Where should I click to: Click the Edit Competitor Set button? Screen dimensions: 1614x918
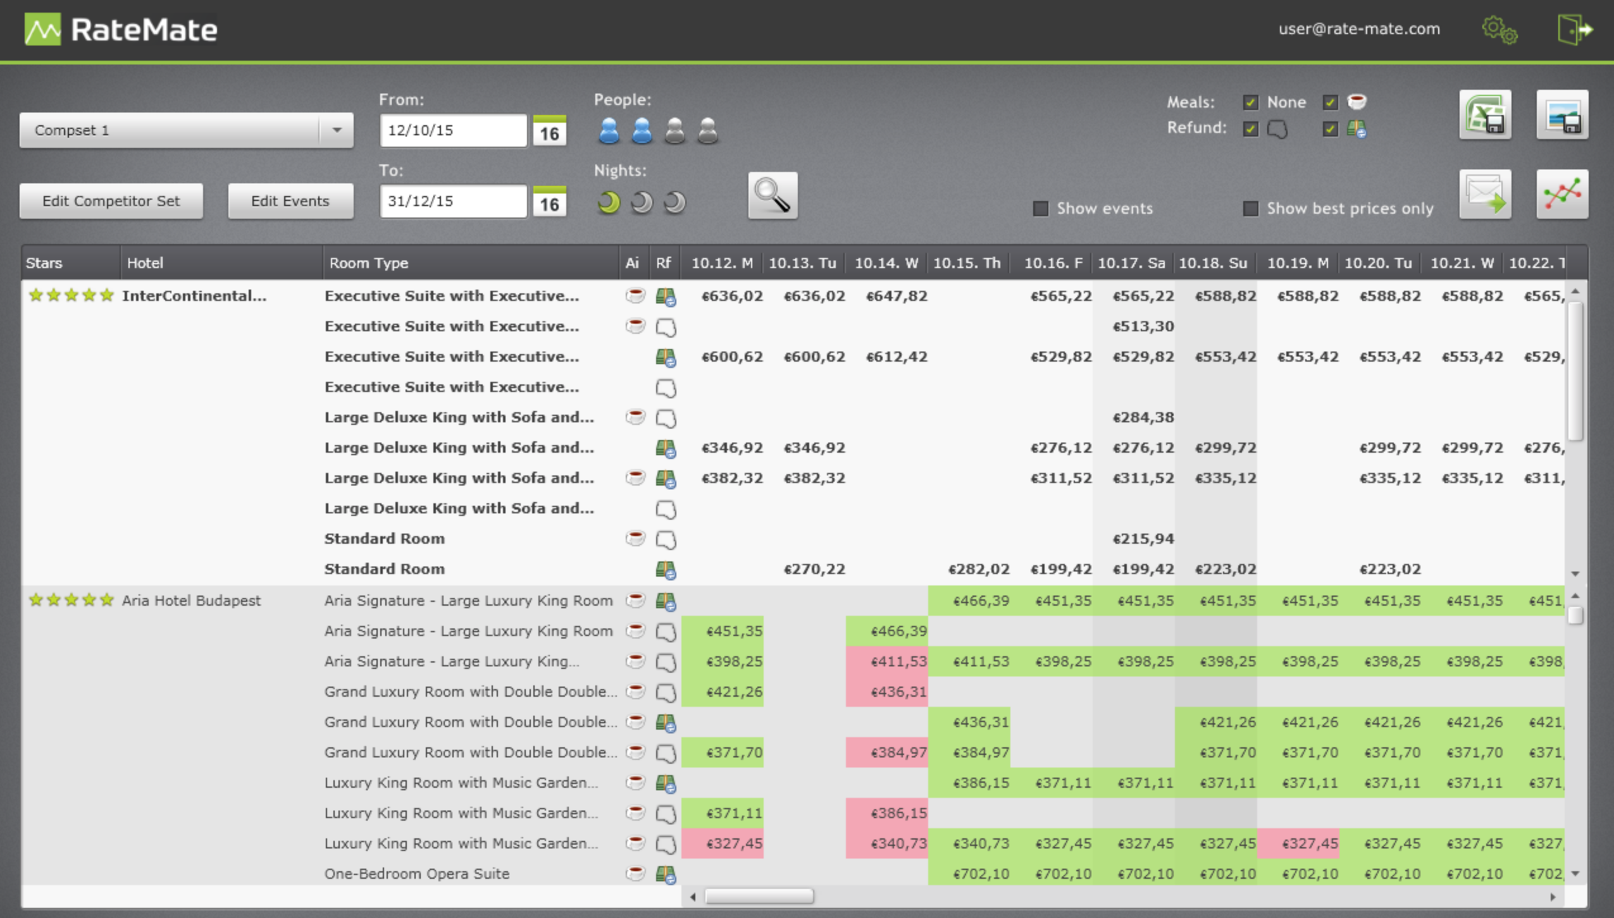pos(111,200)
